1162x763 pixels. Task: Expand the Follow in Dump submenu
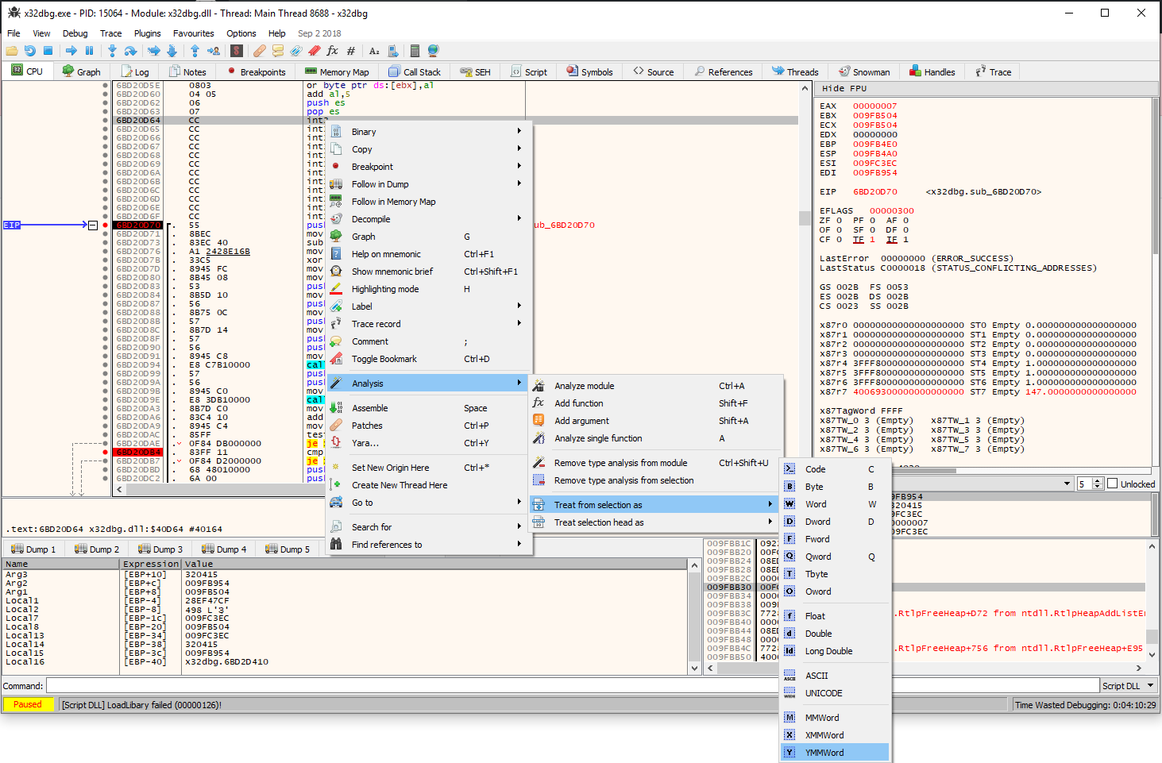click(429, 184)
